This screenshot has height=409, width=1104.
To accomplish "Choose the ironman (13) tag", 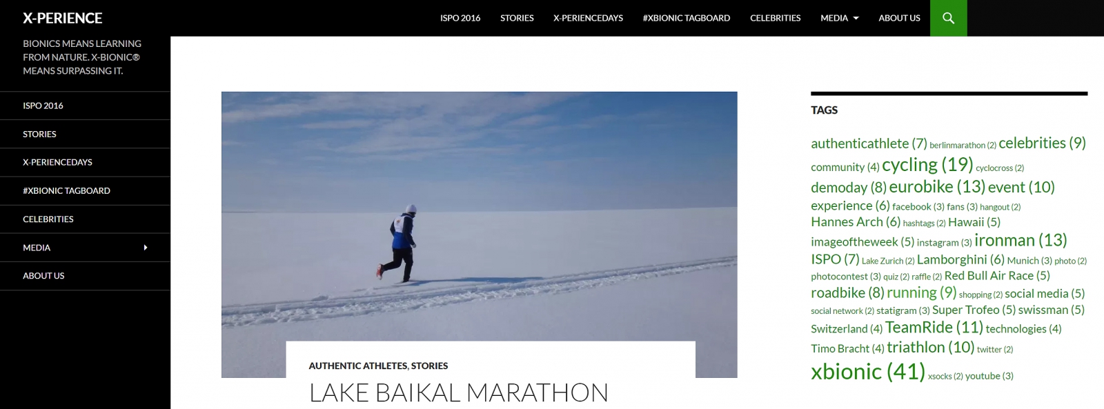I will pos(1021,240).
